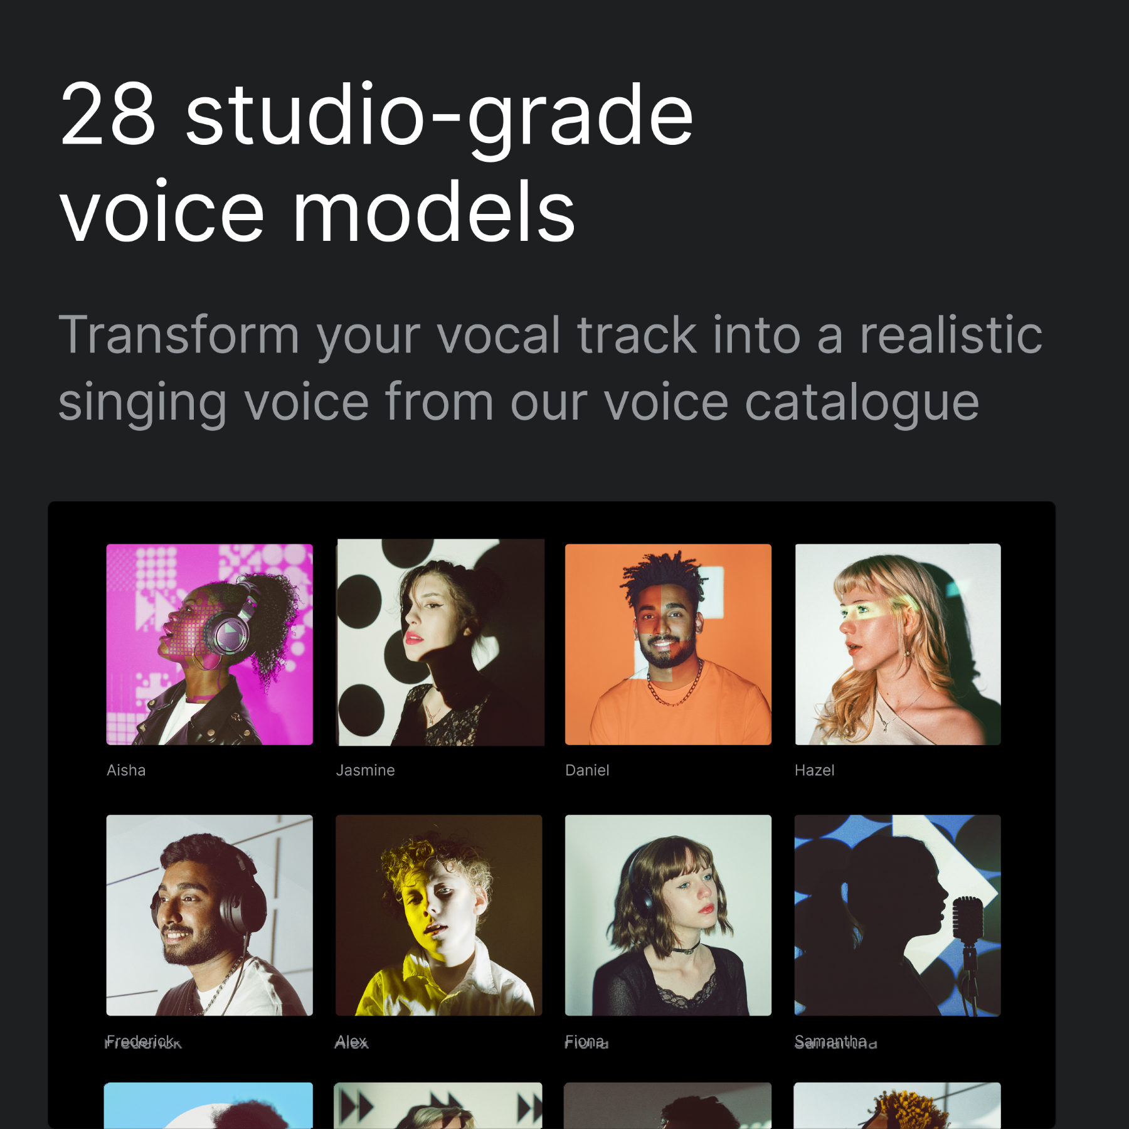Click the Aisha name label

[126, 770]
